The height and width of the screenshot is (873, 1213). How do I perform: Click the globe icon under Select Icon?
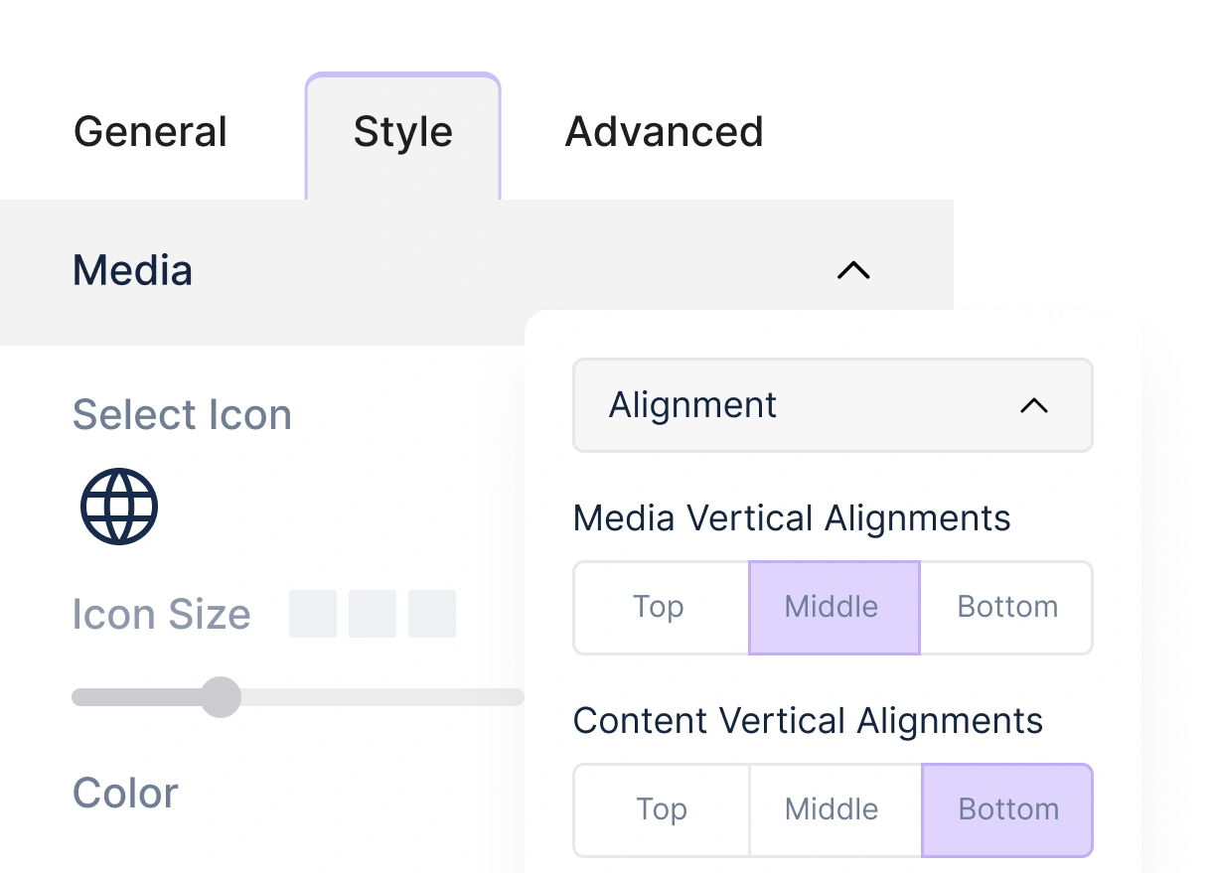click(119, 507)
